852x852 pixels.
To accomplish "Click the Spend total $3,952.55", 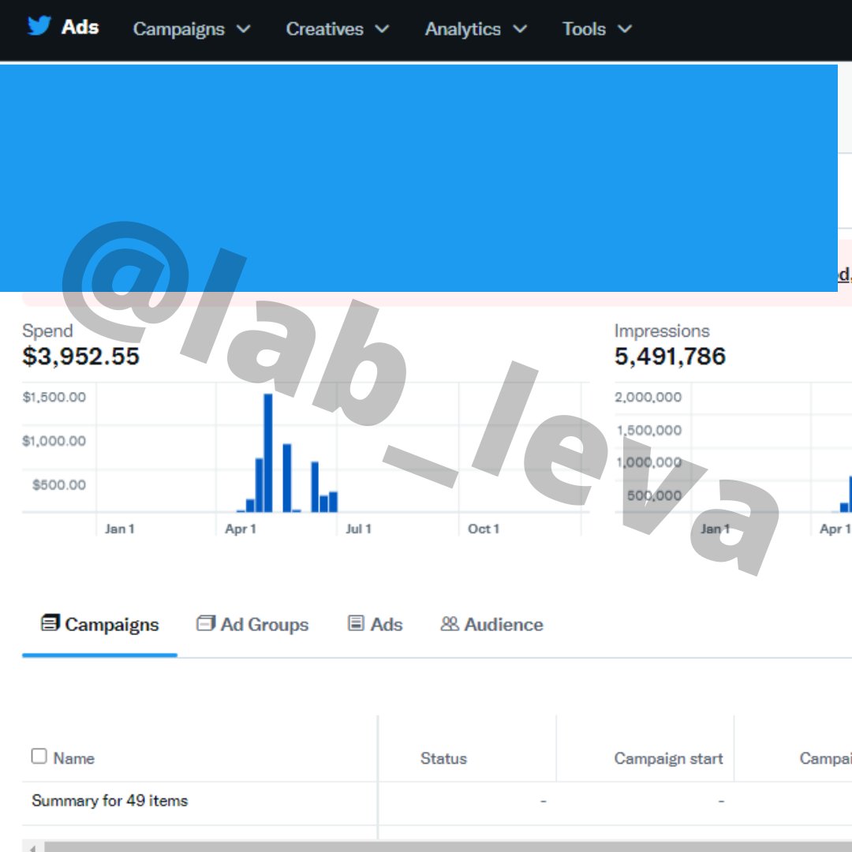I will pos(81,357).
